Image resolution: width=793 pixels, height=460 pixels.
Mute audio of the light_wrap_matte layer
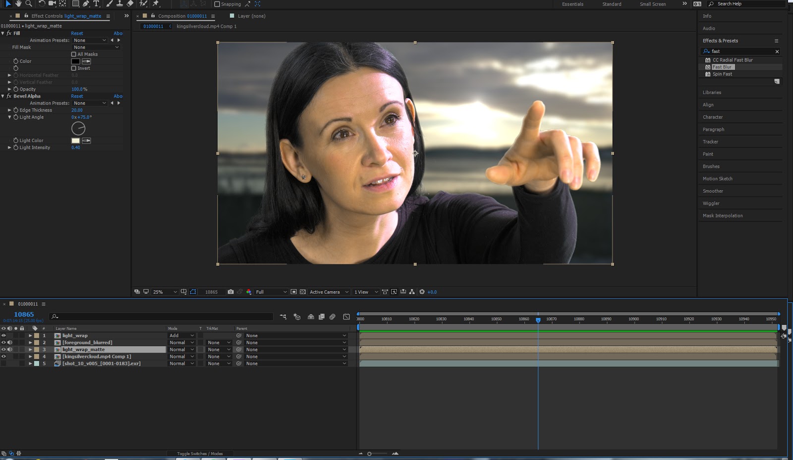click(9, 350)
